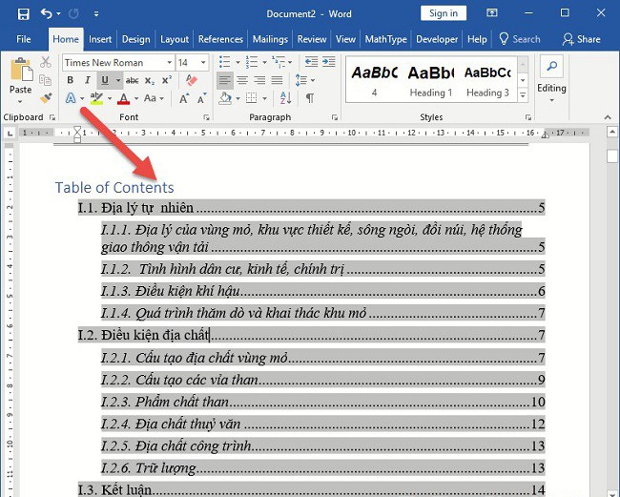This screenshot has height=497, width=620.
Task: Switch to the Insert tab
Action: click(x=100, y=39)
